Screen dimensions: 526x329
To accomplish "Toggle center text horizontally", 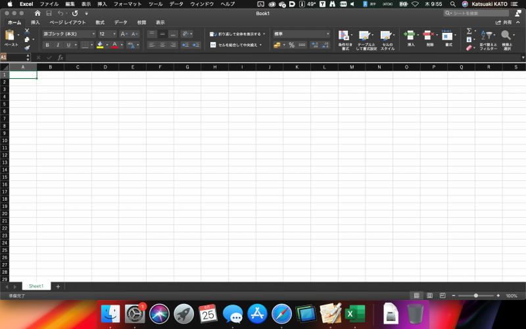I will (x=162, y=45).
